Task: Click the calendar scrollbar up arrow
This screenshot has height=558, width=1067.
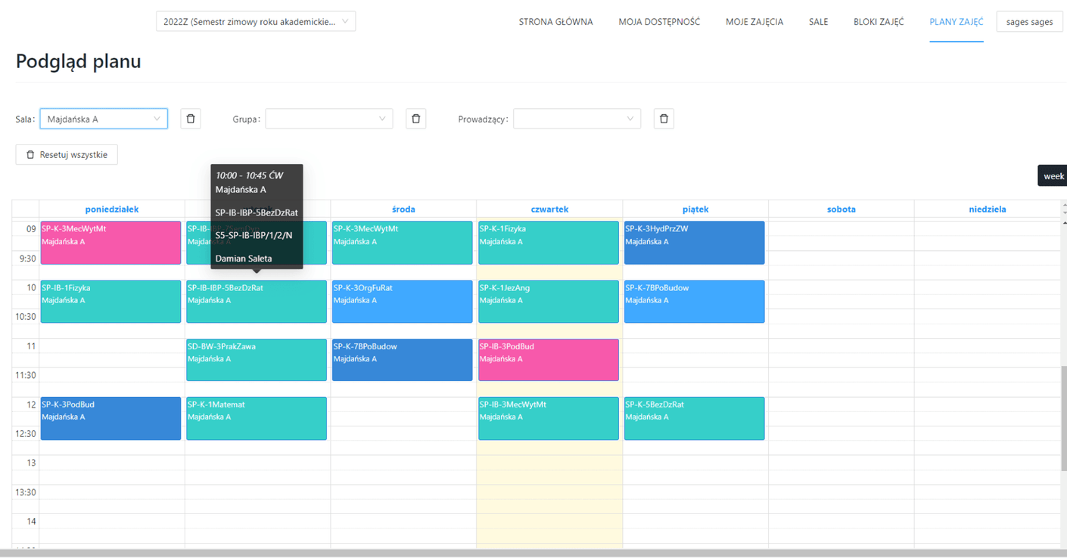Action: click(x=1062, y=224)
